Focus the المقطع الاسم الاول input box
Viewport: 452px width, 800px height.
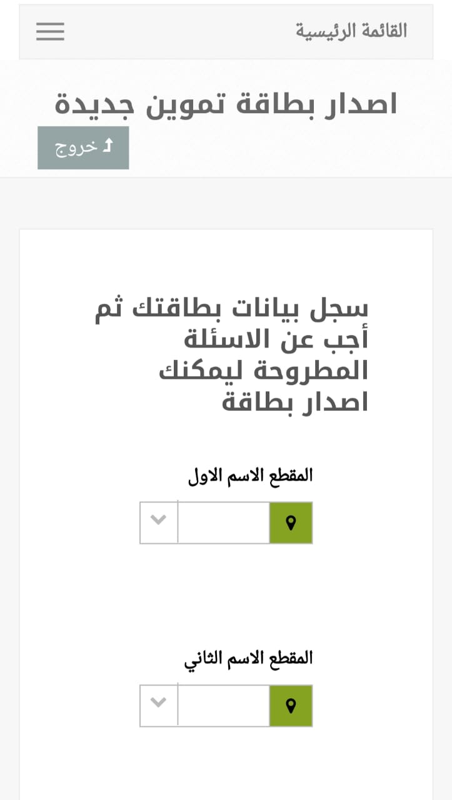[224, 522]
